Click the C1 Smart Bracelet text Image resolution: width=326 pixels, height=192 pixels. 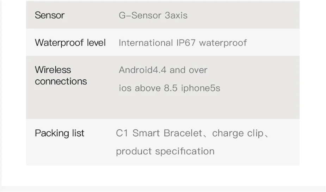(159, 133)
